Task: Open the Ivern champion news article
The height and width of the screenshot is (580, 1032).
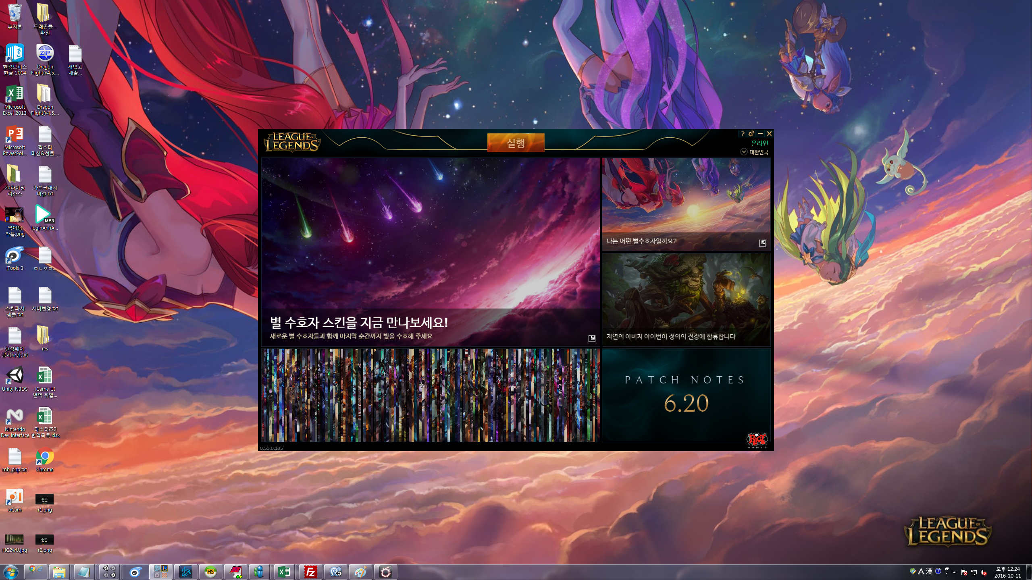Action: (686, 300)
